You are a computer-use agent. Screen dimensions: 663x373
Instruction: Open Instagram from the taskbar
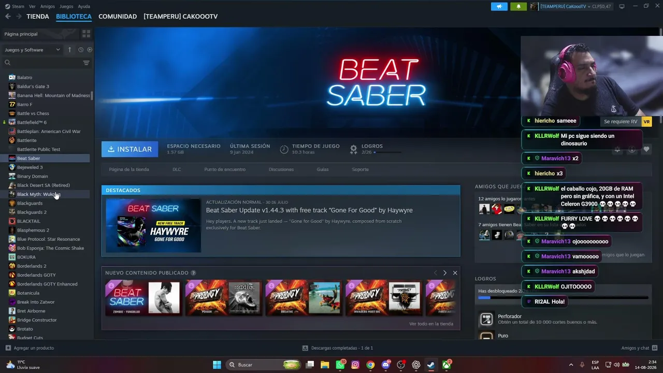355,365
